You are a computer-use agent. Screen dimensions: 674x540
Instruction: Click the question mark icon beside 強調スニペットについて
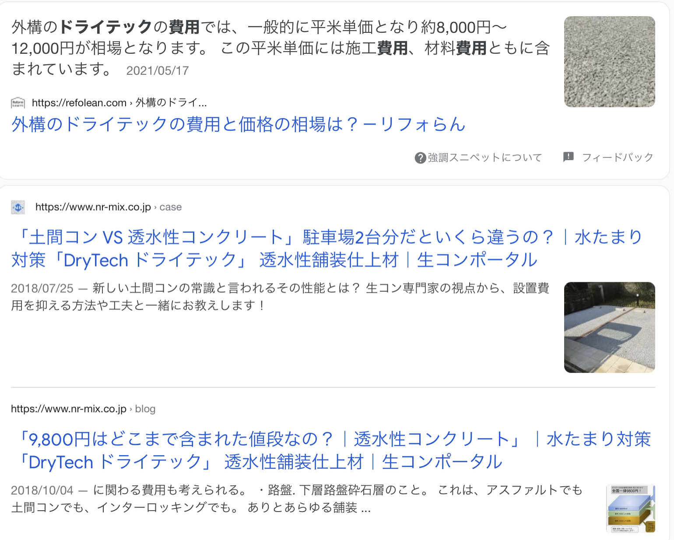click(420, 158)
